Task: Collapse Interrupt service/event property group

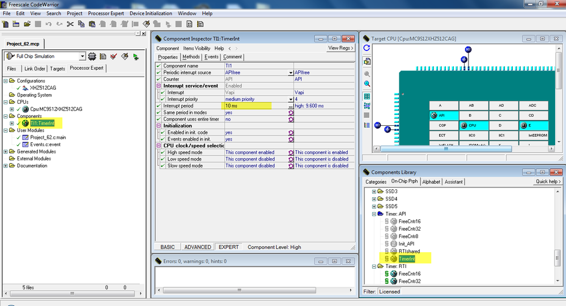Action: [159, 86]
